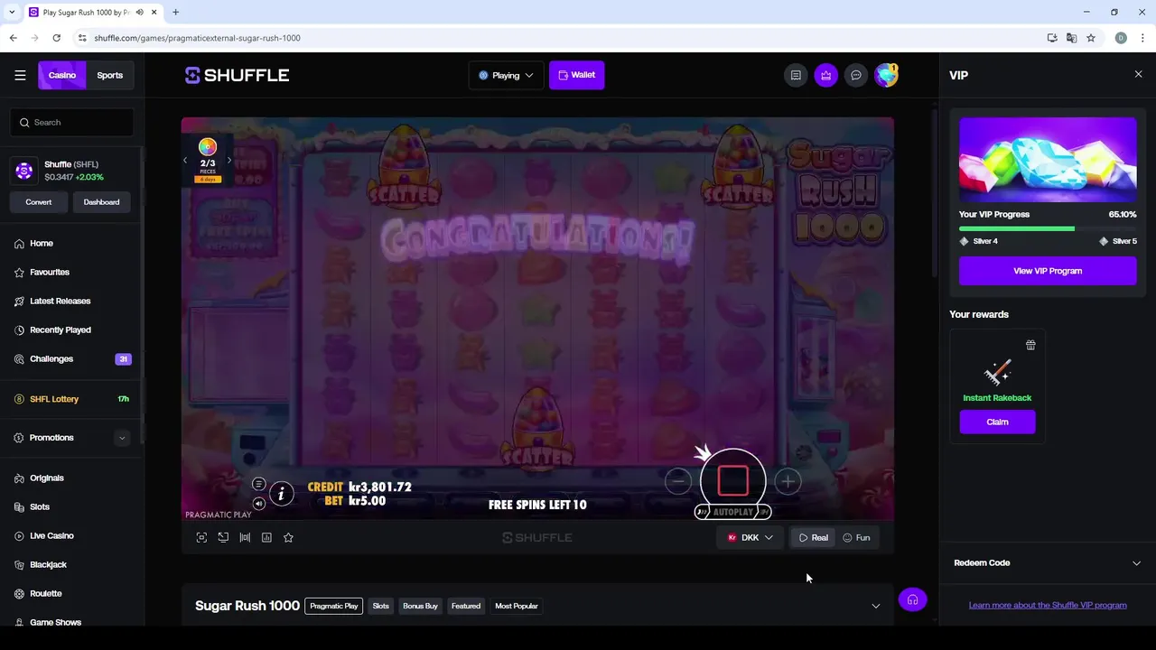Reload the page in Chrome
The image size is (1156, 650).
[x=56, y=38]
